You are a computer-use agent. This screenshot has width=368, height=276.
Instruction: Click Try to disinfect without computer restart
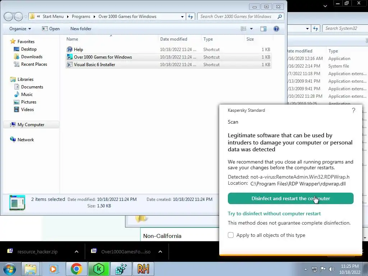point(274,213)
